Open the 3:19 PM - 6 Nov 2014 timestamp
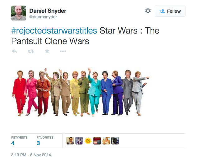The width and height of the screenshot is (197, 165). pyautogui.click(x=31, y=155)
